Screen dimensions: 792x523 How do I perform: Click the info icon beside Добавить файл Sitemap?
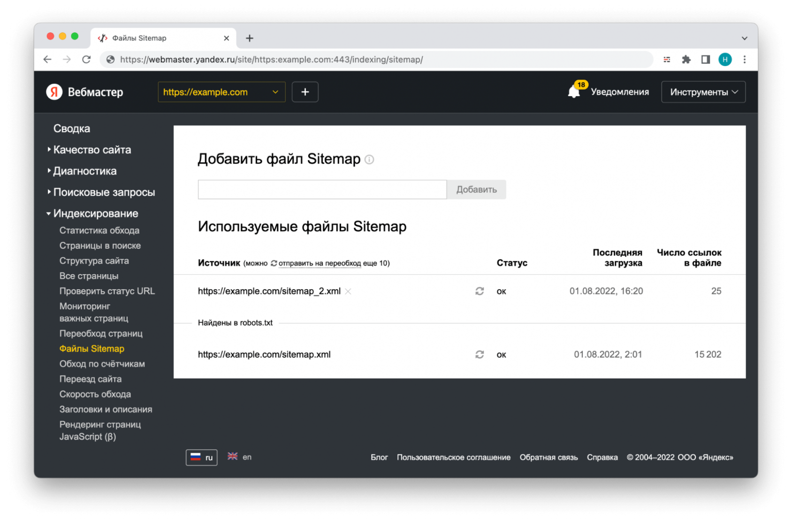pyautogui.click(x=369, y=160)
